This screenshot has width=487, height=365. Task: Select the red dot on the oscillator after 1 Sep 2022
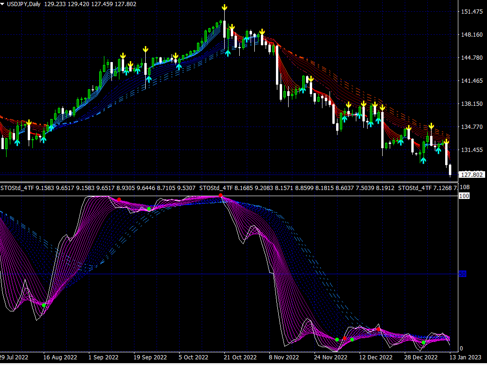point(119,199)
